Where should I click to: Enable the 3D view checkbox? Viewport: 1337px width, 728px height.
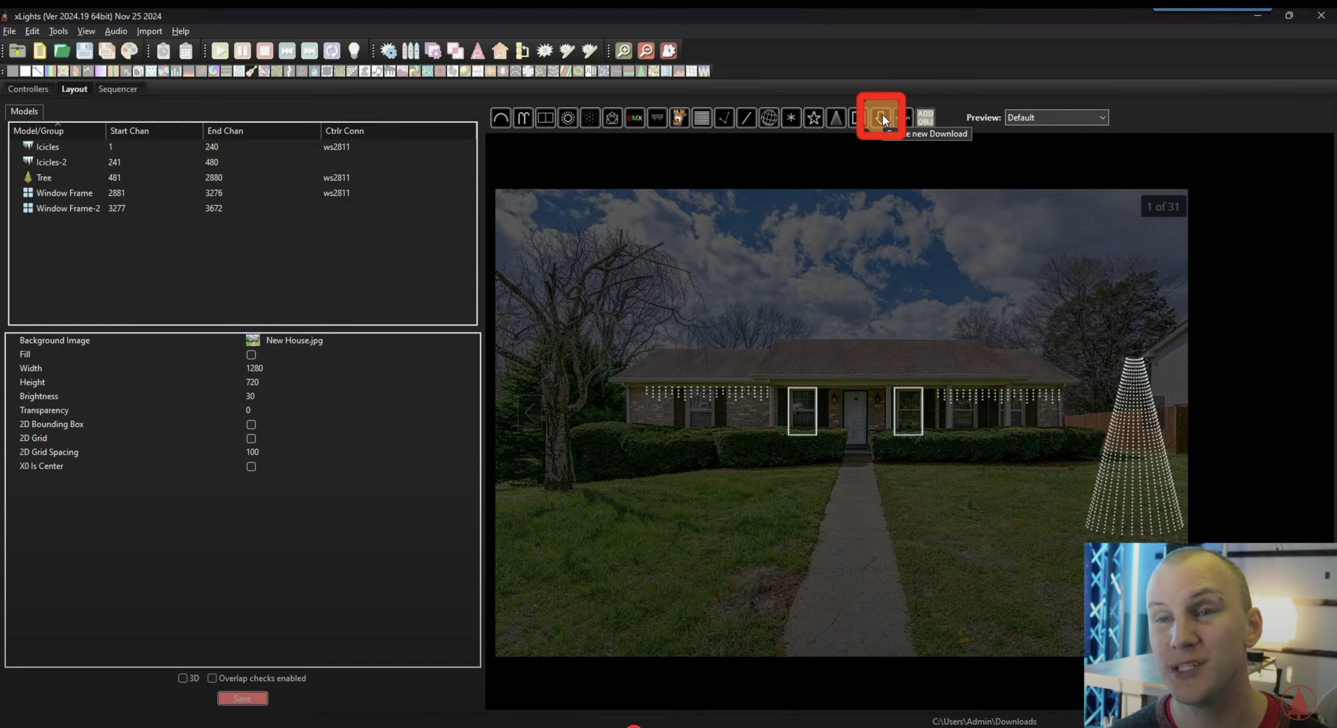(x=182, y=678)
